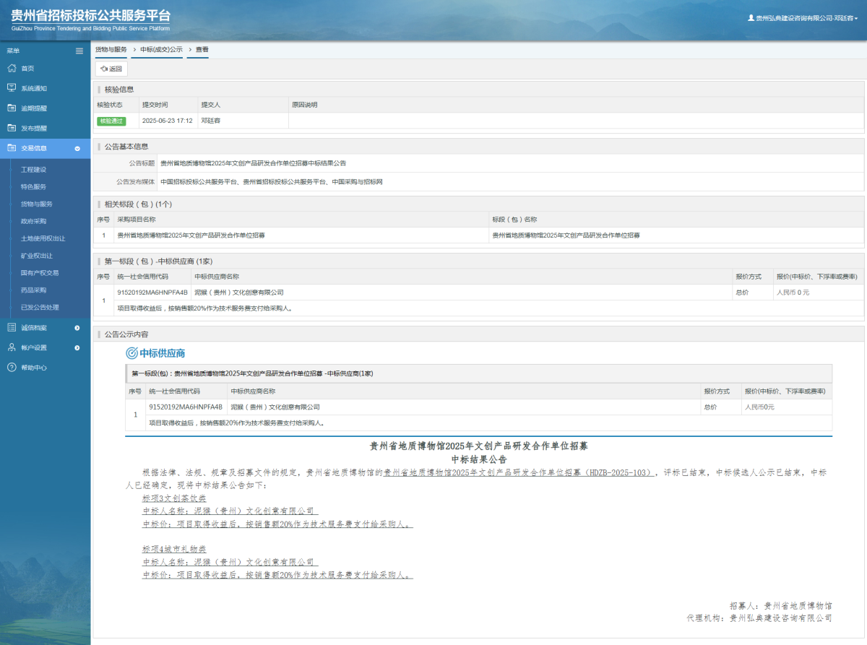867x645 pixels.
Task: Toggle the sidebar hamburger menu
Action: [78, 51]
